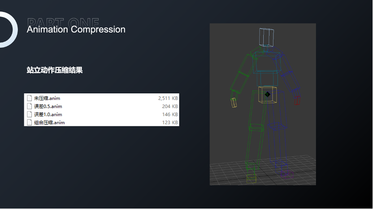
Task: Select the 误差1.0.anim file name
Action: point(48,114)
